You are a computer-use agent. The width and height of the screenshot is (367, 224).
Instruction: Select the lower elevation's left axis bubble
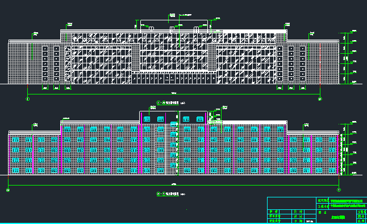8,190
